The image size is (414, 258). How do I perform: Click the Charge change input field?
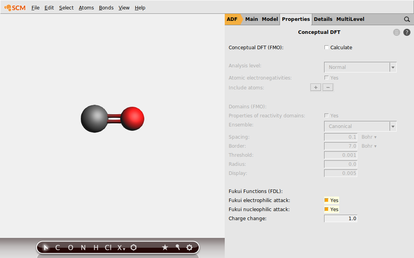(x=341, y=218)
